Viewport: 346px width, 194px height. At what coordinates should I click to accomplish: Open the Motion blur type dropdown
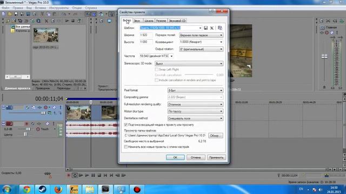[195, 112]
